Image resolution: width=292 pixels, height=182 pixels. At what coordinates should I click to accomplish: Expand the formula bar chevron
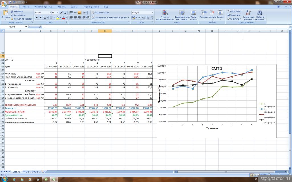pyautogui.click(x=290, y=26)
